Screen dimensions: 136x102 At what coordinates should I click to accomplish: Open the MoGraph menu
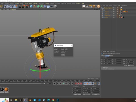pyautogui.click(x=35, y=3)
